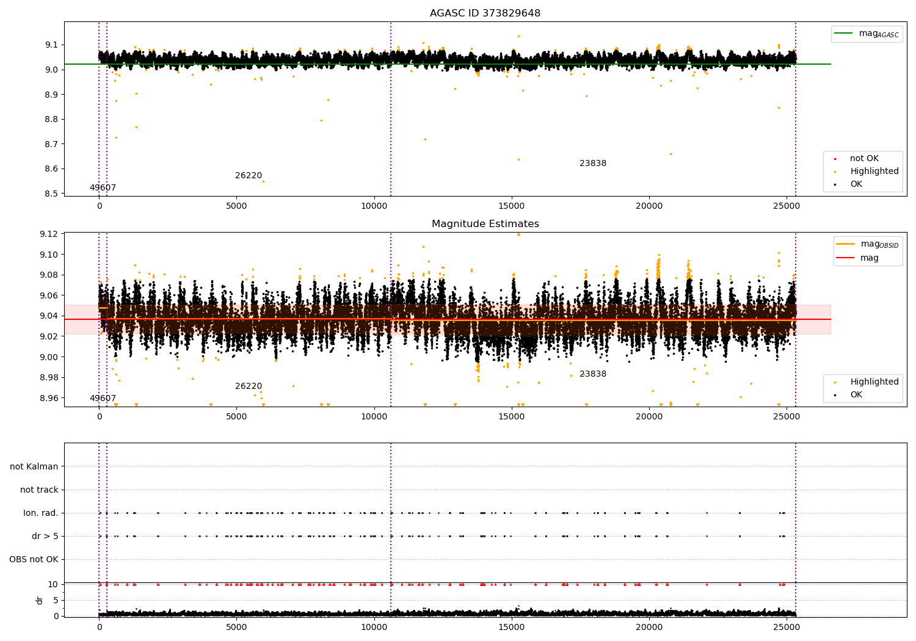Click y-axis tick 9.1 in top plot
Image resolution: width=916 pixels, height=641 pixels.
pos(52,45)
